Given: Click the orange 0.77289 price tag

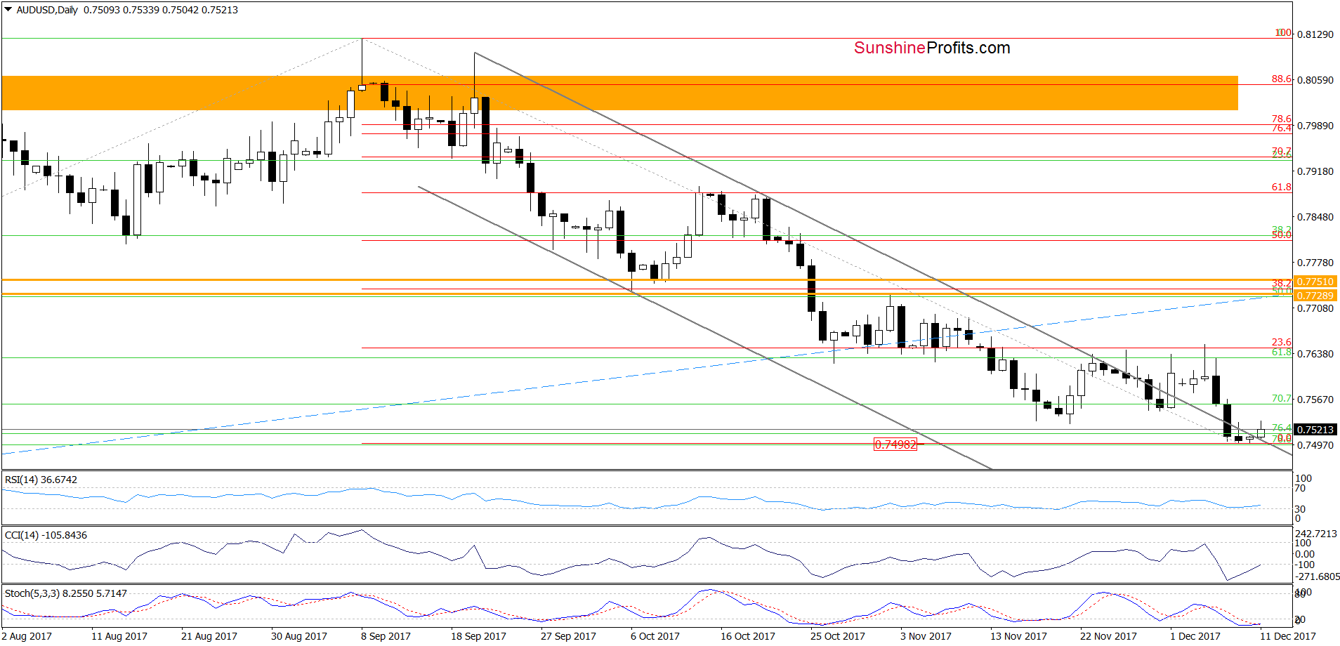Looking at the screenshot, I should 1315,296.
